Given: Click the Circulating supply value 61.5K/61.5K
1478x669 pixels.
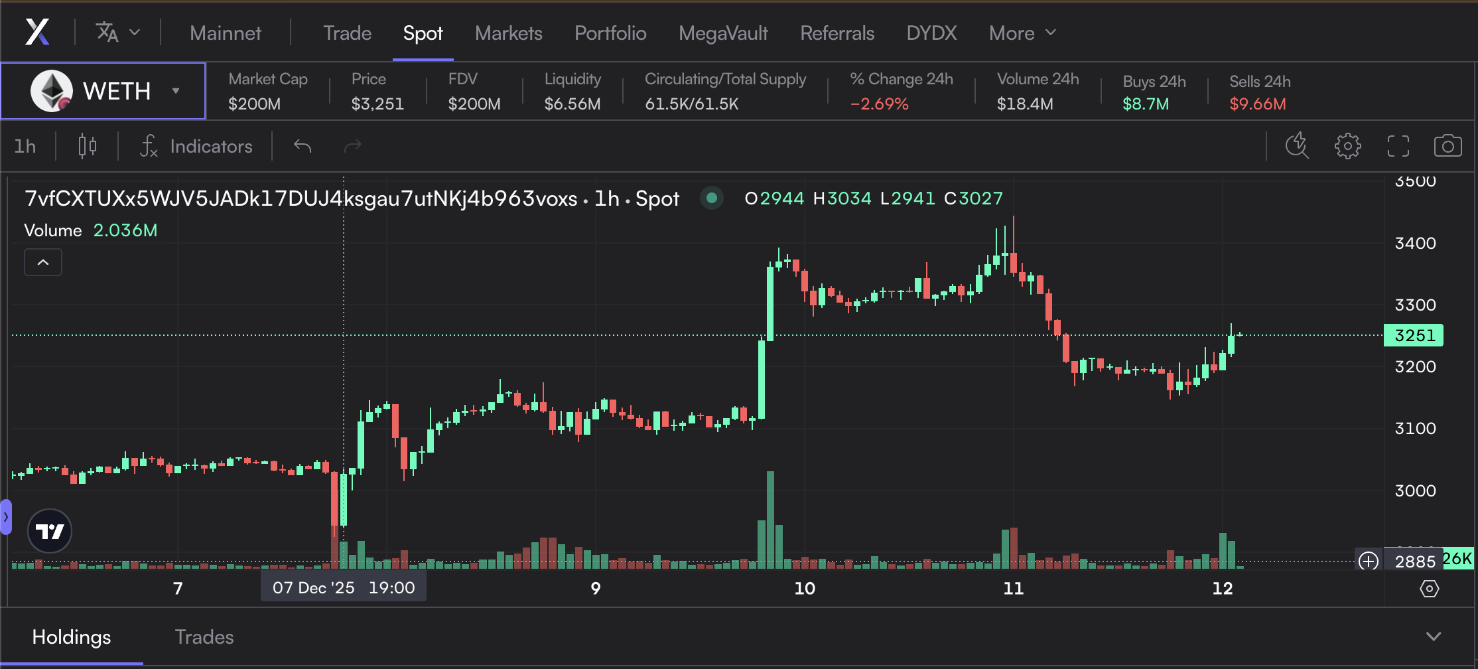Looking at the screenshot, I should coord(692,104).
